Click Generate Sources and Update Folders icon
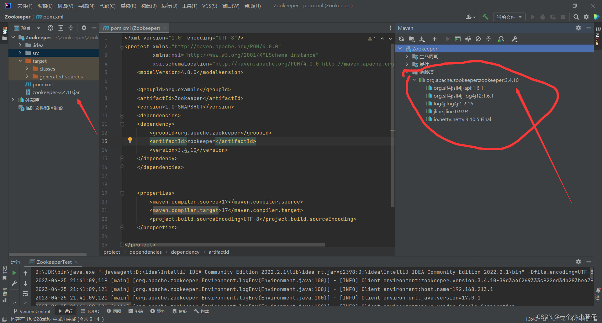602x323 pixels. [x=412, y=39]
